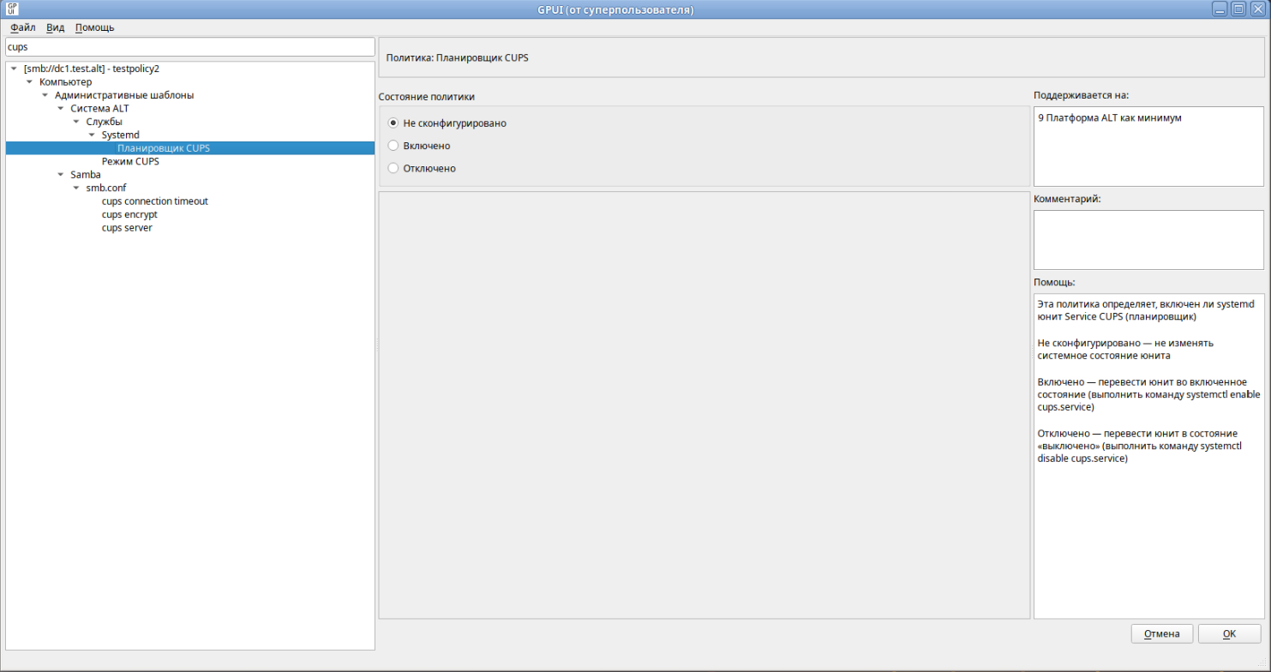
Task: Focus the search field containing cups
Action: coord(189,47)
